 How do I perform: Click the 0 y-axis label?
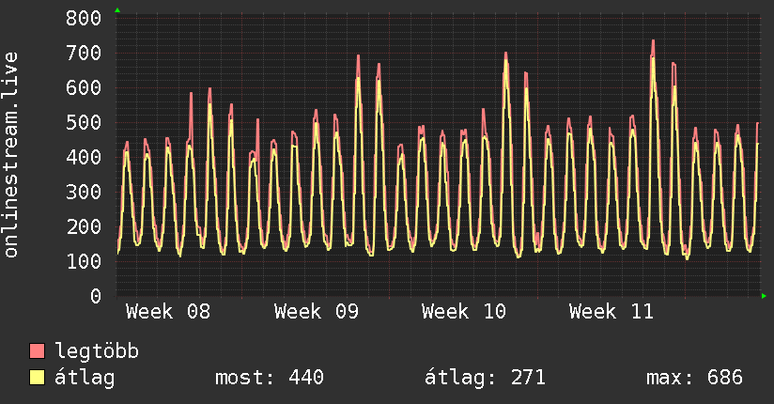[x=95, y=296]
